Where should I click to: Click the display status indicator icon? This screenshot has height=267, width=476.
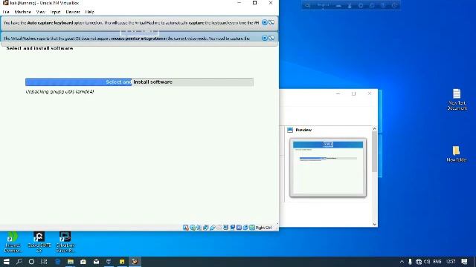point(225,228)
